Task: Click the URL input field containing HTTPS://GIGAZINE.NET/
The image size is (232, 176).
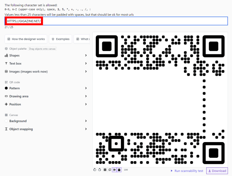Action: [116, 21]
